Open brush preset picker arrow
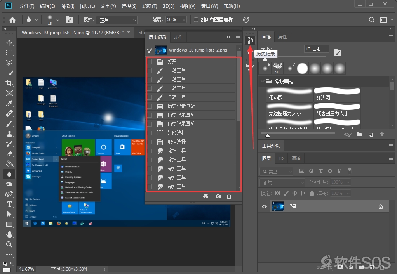The width and height of the screenshot is (397, 274). 58,20
